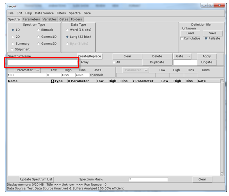Enable the Cumulative checkbox
Viewport: 229px width, 196px height.
(x=182, y=39)
